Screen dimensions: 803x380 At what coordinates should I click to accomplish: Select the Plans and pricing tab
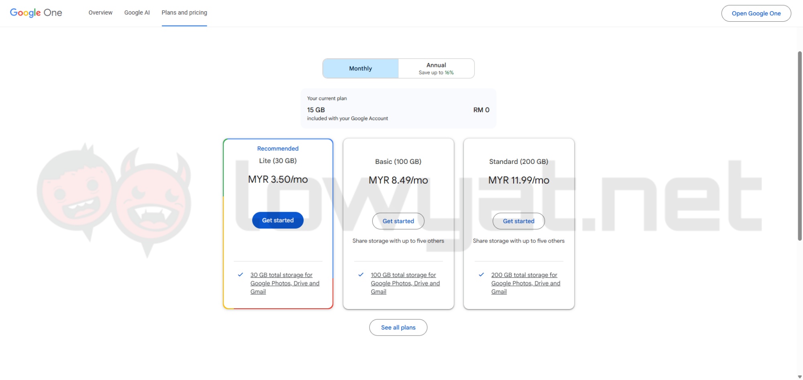[184, 13]
